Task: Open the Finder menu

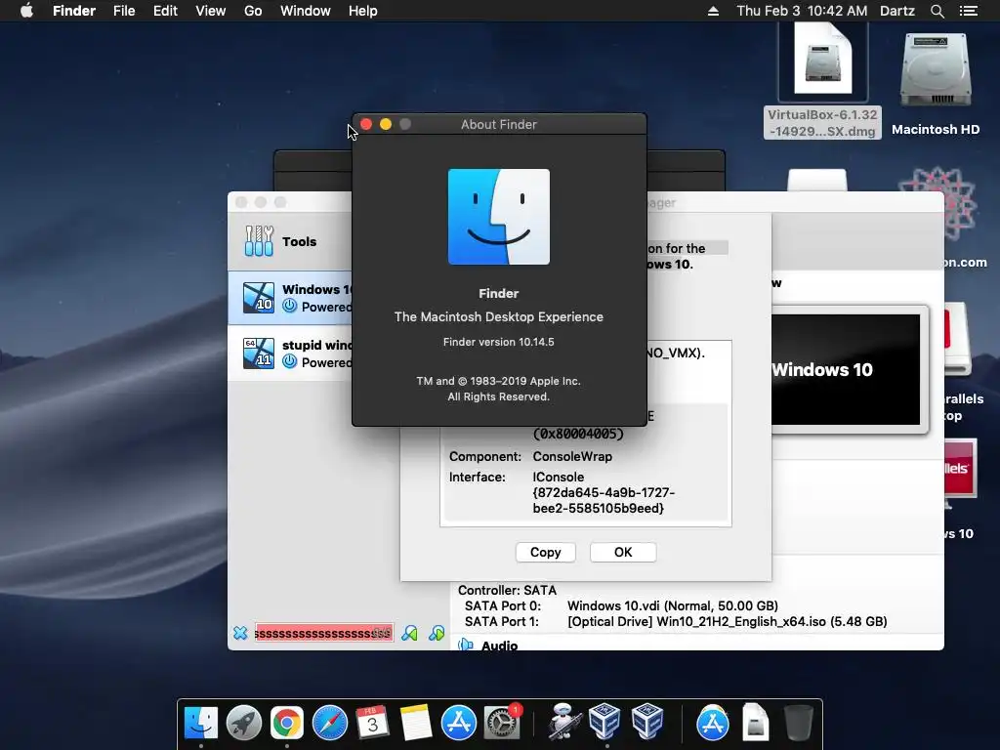Action: pyautogui.click(x=74, y=11)
